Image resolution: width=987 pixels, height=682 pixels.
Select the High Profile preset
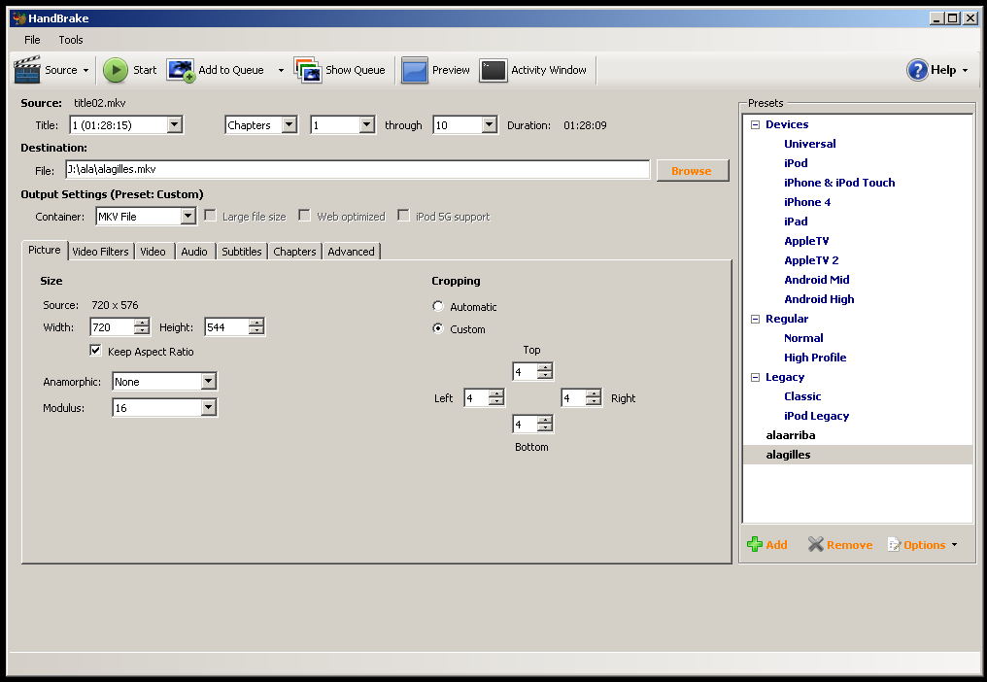point(814,358)
